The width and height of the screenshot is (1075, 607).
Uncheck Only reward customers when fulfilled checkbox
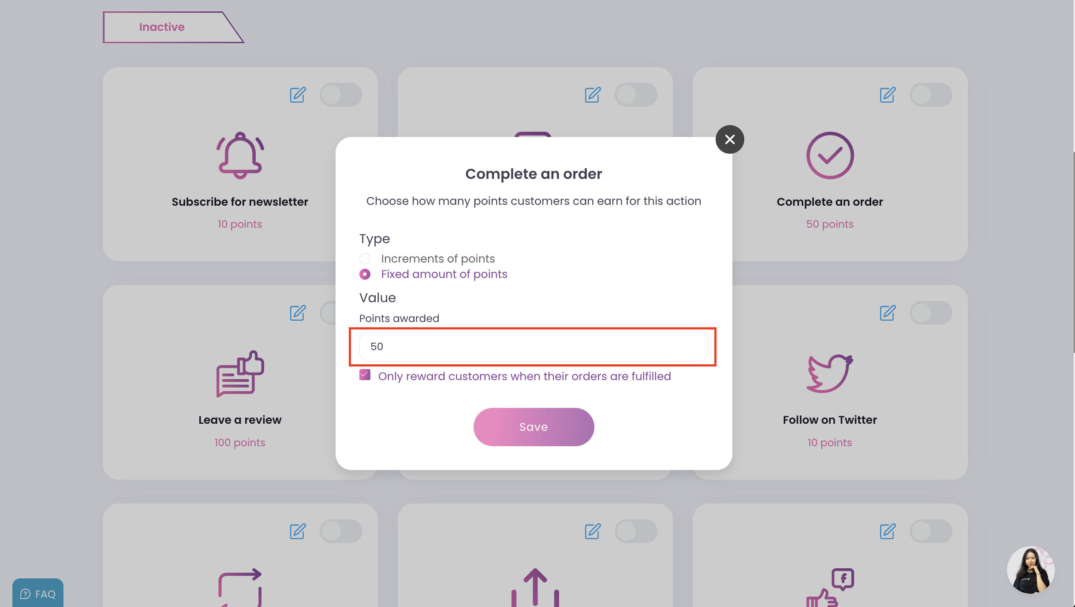(x=365, y=375)
